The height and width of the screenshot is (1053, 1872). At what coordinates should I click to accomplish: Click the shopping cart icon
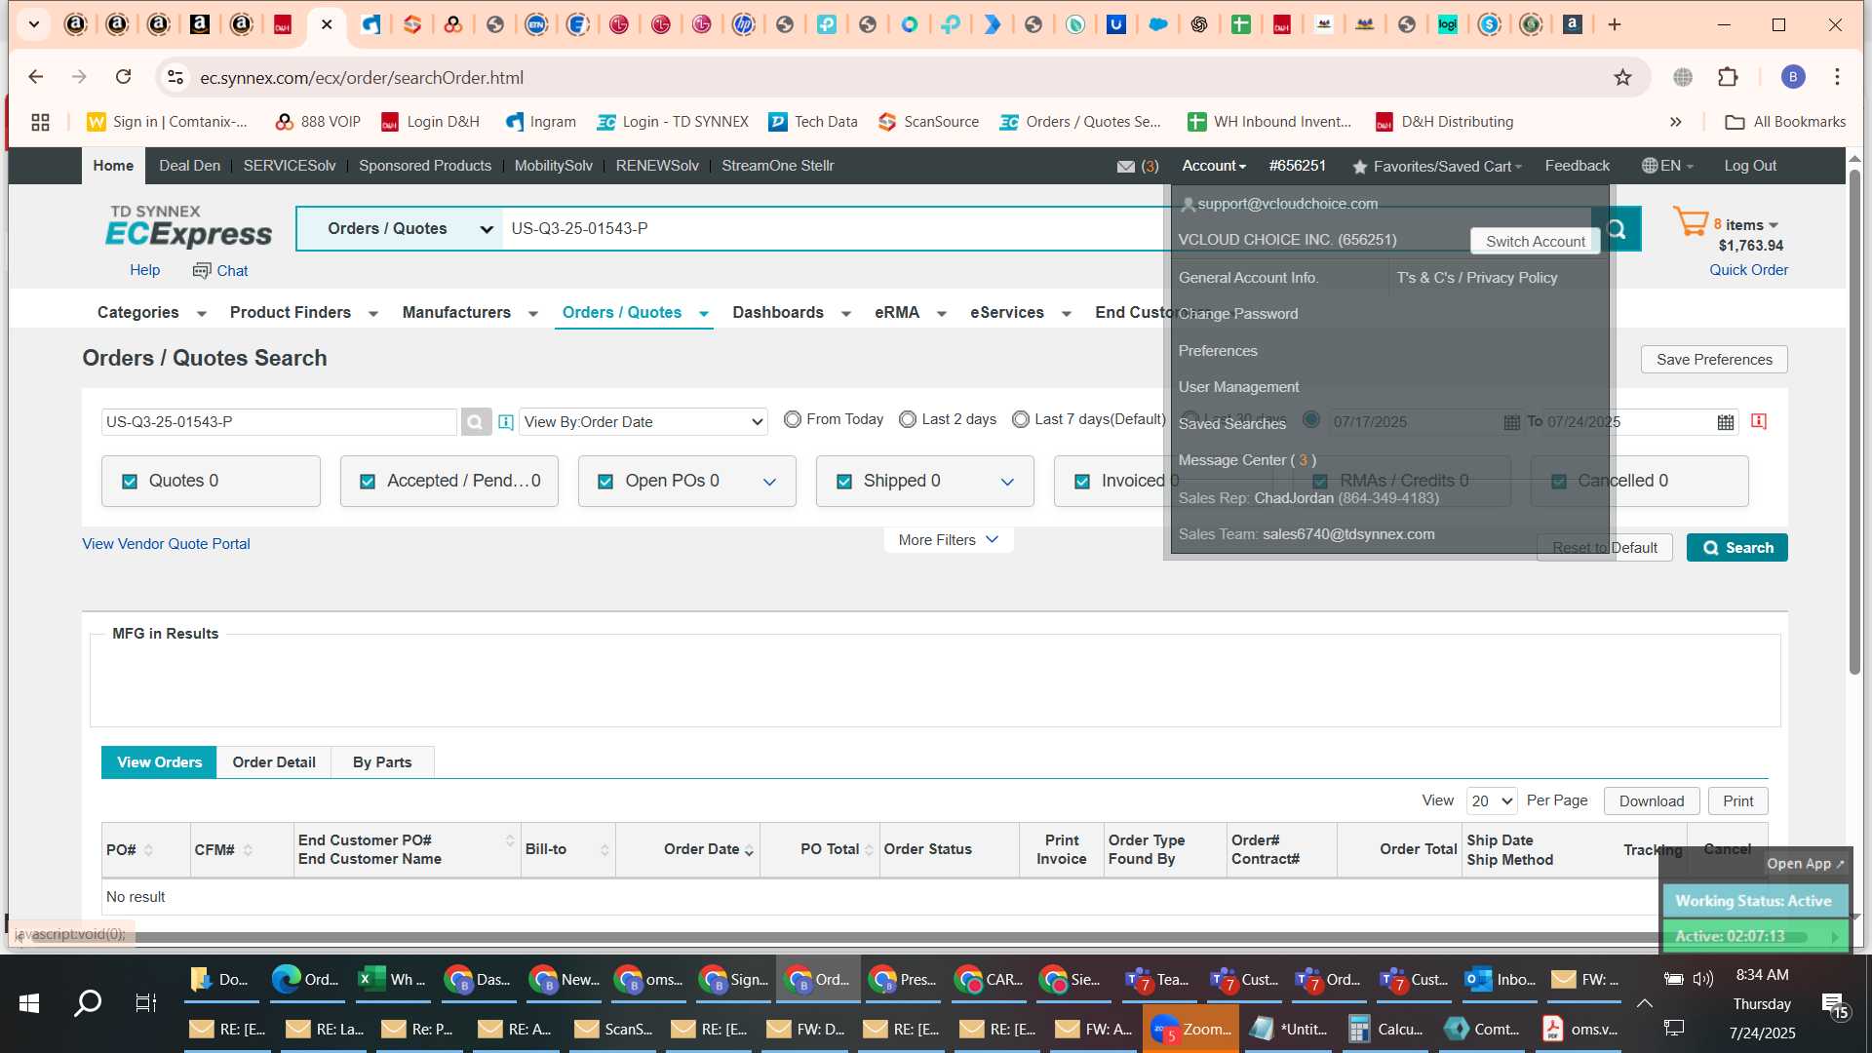click(1691, 222)
